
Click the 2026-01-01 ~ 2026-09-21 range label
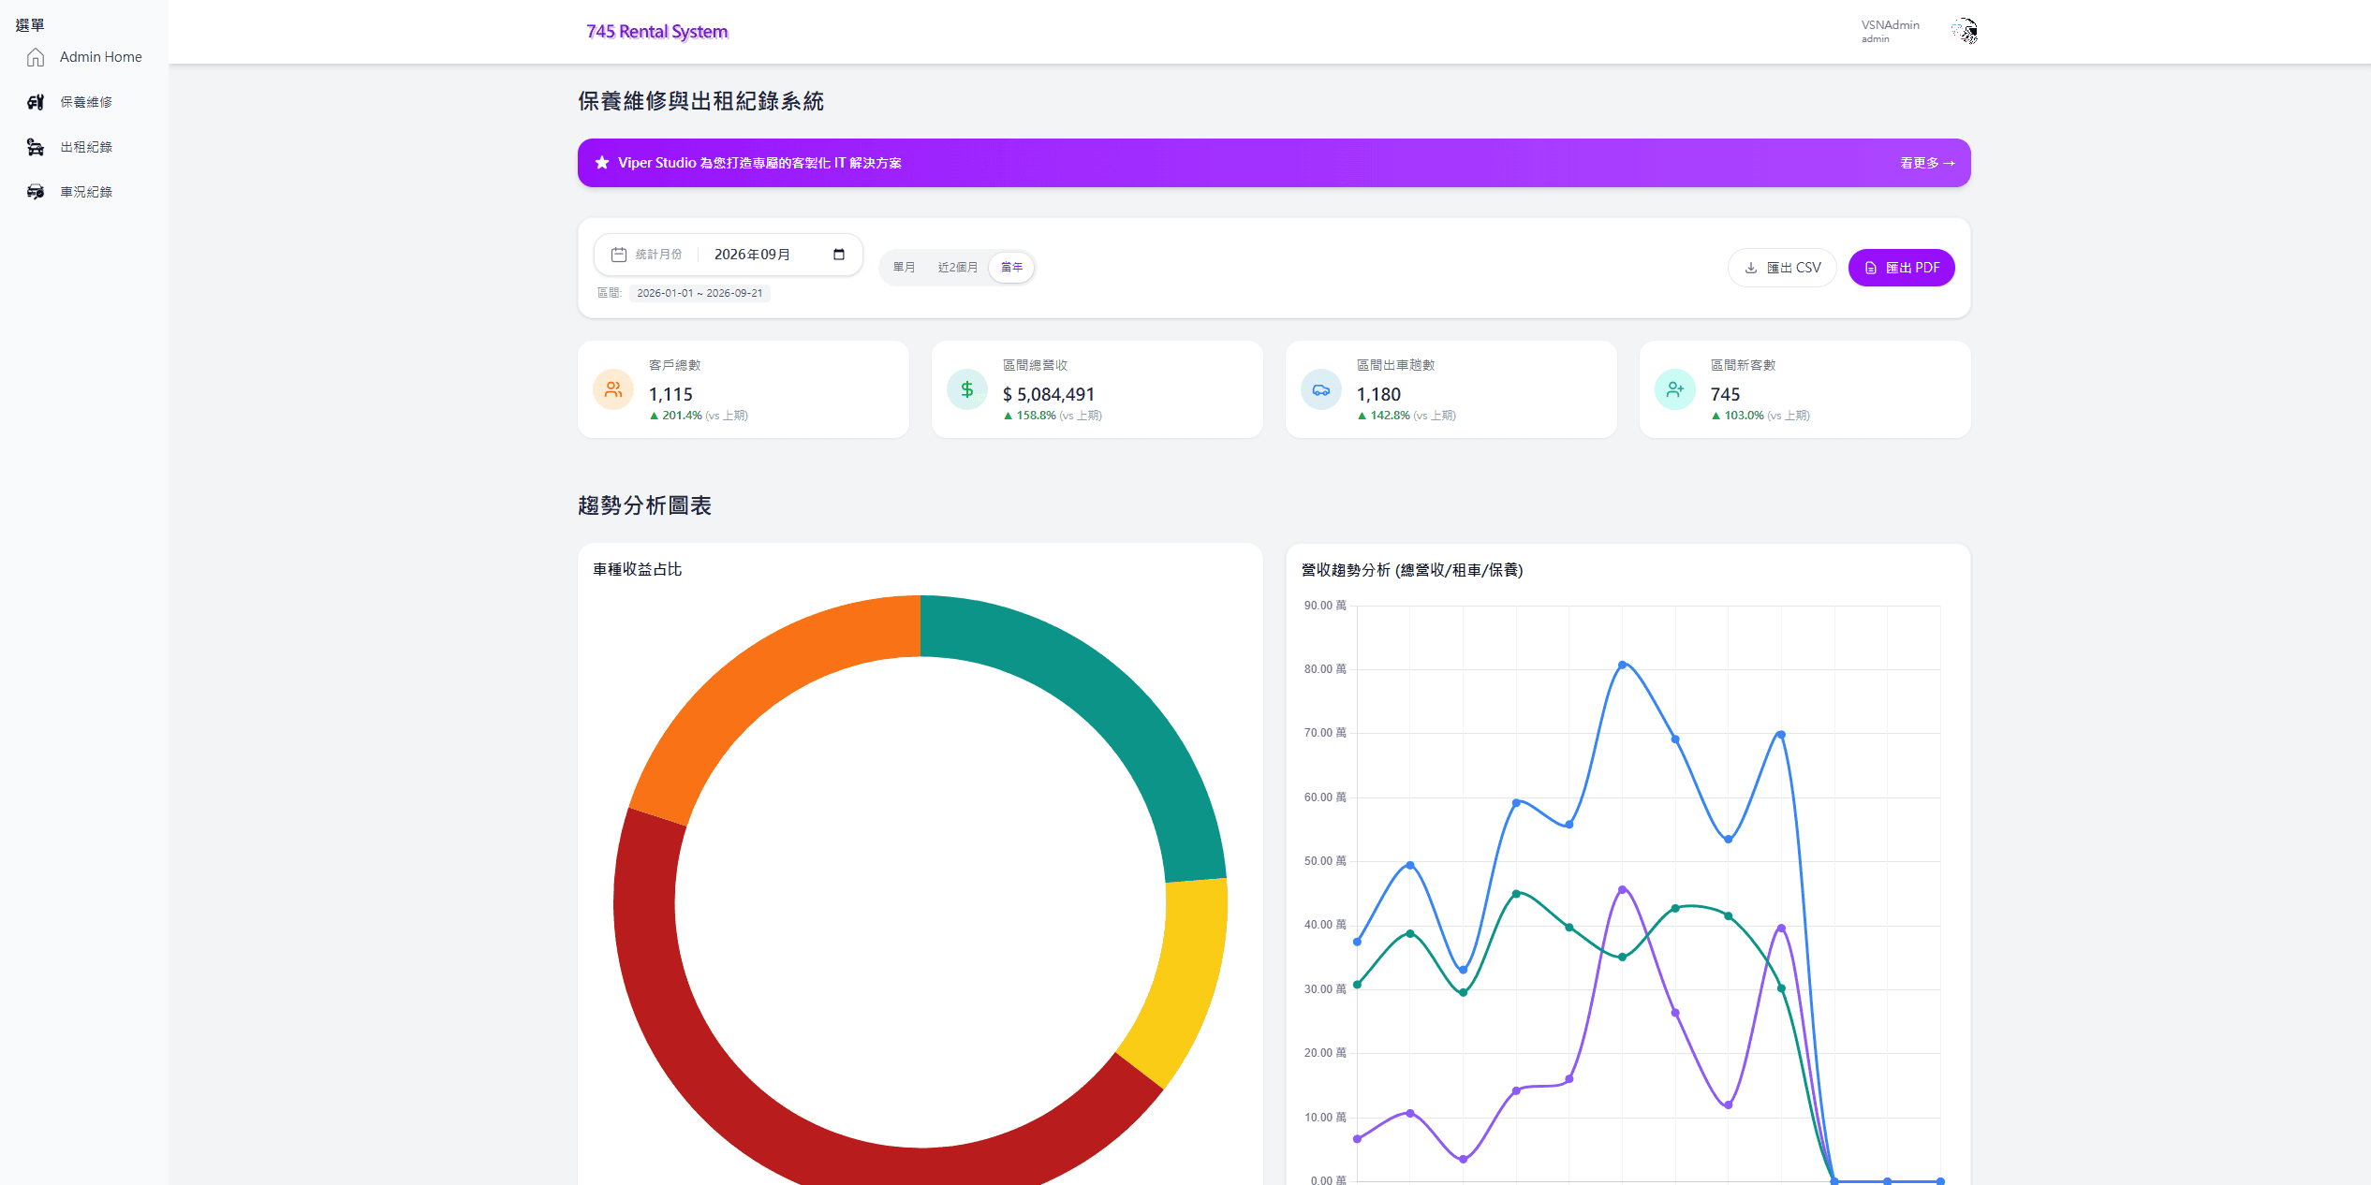point(700,293)
